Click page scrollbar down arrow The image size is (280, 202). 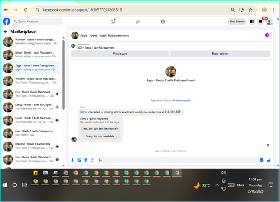[278, 166]
